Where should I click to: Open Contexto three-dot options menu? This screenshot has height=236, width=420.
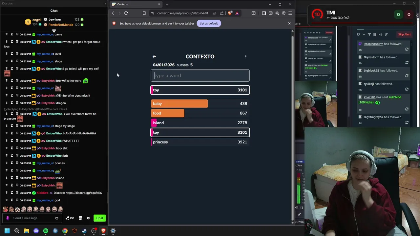(x=246, y=57)
